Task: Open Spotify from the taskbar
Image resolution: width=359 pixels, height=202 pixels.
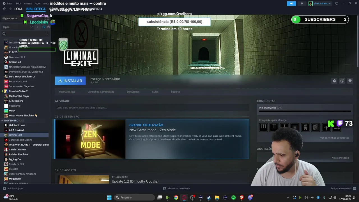Action: [233, 198]
